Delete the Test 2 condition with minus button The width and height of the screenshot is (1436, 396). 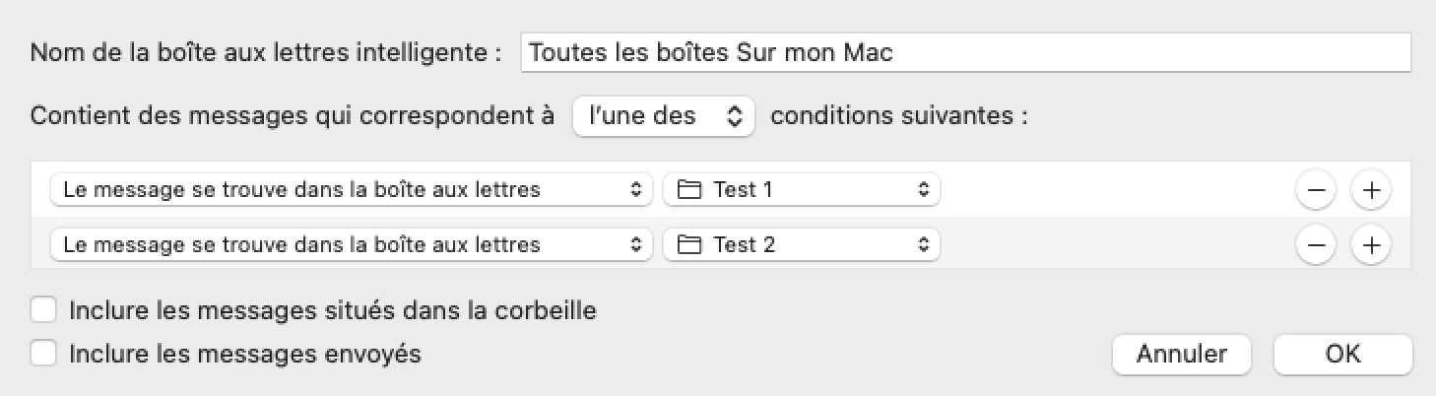1317,244
